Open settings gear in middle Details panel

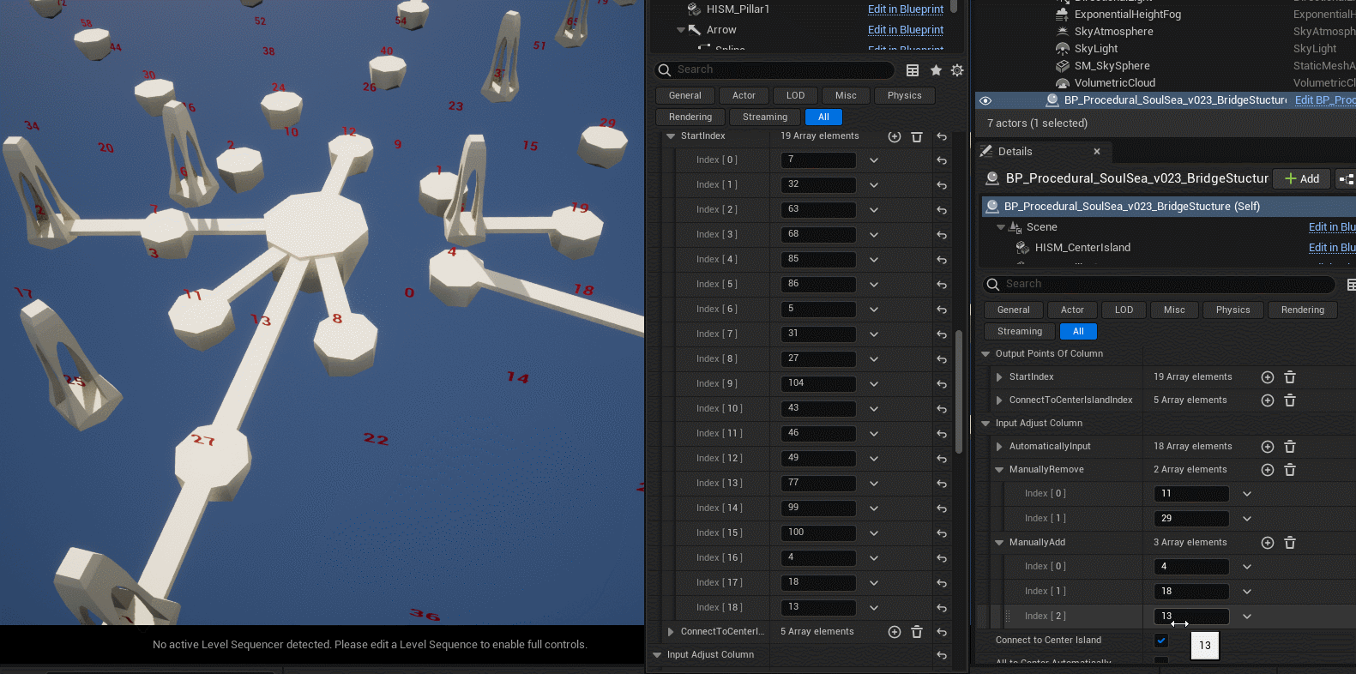957,70
